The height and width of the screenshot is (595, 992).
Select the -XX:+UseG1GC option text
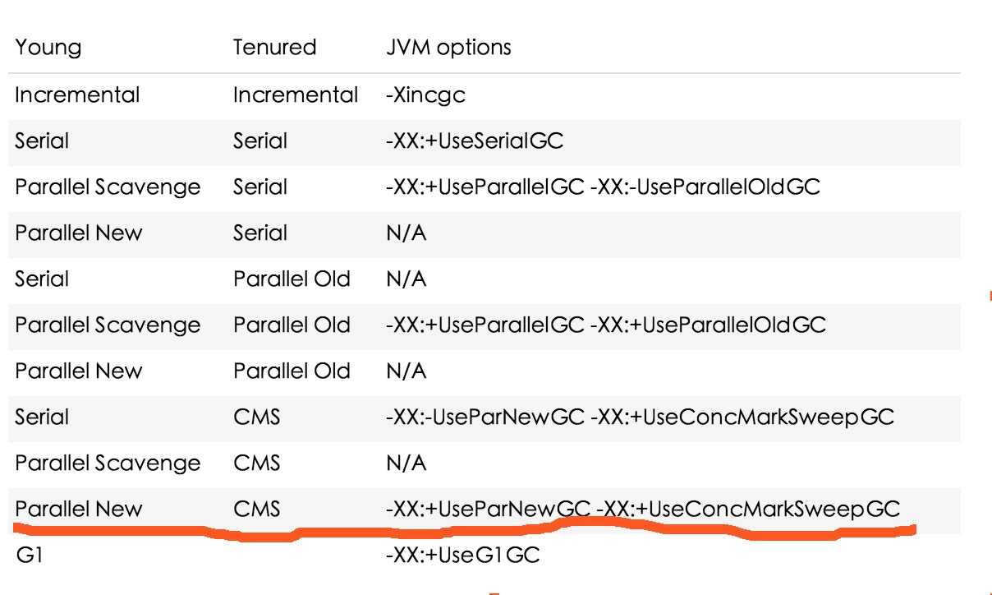[462, 556]
